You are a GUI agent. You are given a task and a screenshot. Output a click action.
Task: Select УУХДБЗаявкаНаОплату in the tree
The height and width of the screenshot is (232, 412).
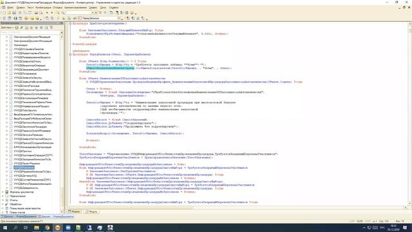click(27, 61)
